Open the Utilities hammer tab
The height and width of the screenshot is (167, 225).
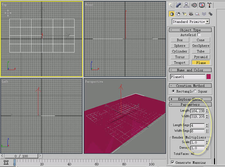pos(209,5)
